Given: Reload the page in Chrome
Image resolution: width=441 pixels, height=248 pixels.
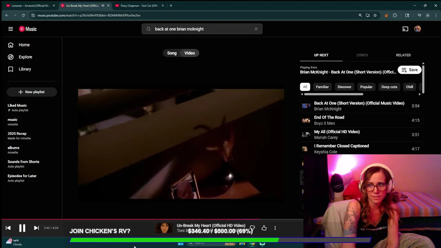Looking at the screenshot, I should click(23, 15).
